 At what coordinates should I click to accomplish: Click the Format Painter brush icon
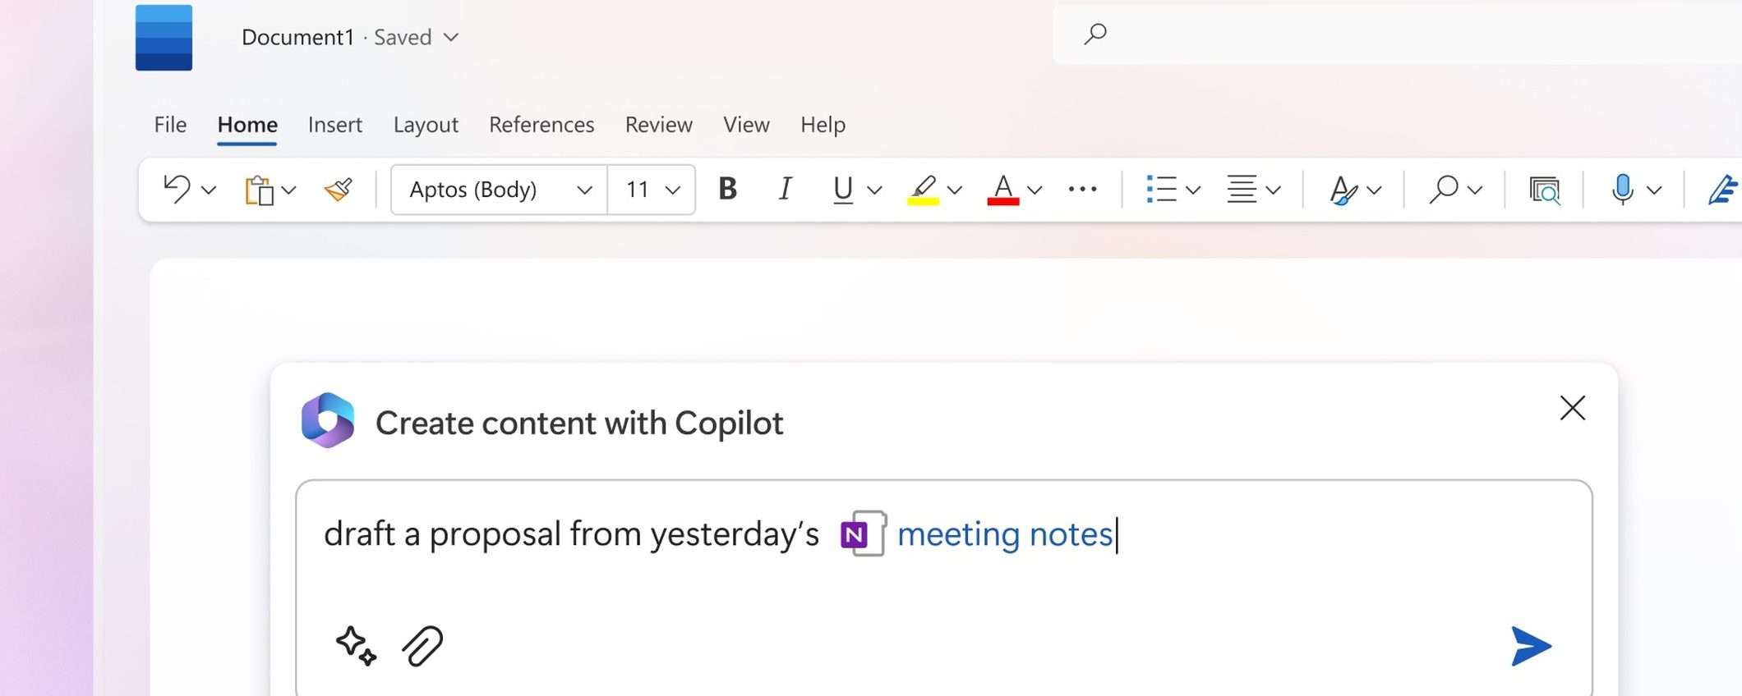point(338,190)
